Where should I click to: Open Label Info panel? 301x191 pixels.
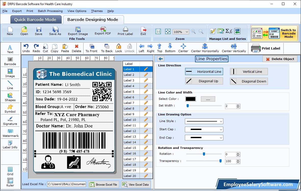10,145
